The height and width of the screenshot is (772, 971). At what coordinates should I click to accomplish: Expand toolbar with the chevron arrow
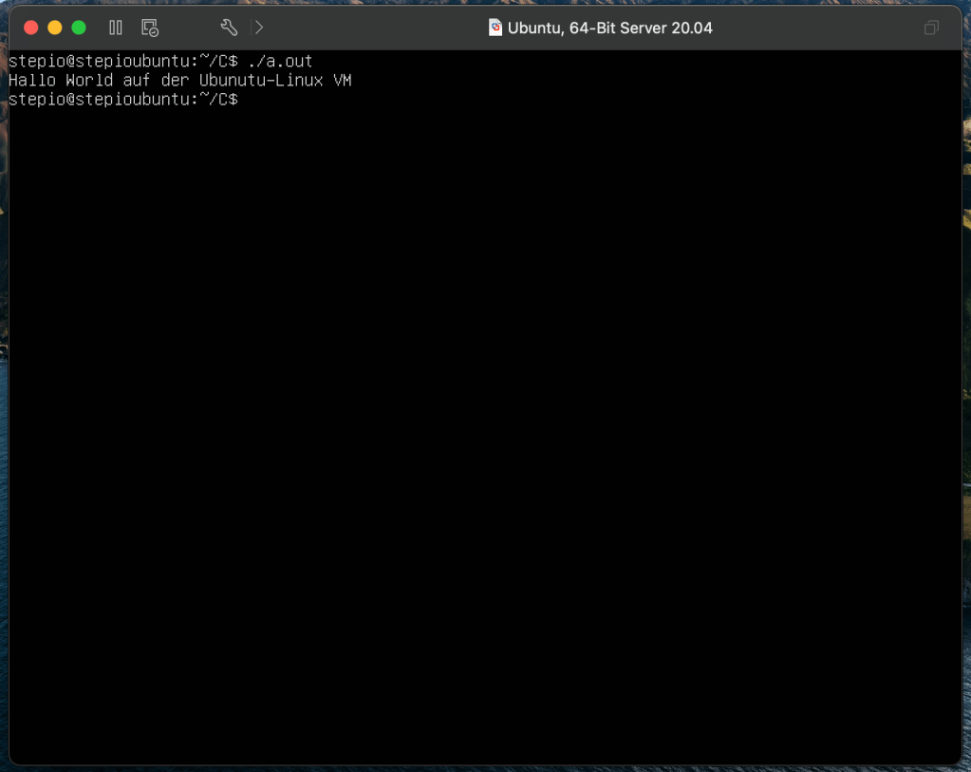coord(259,28)
